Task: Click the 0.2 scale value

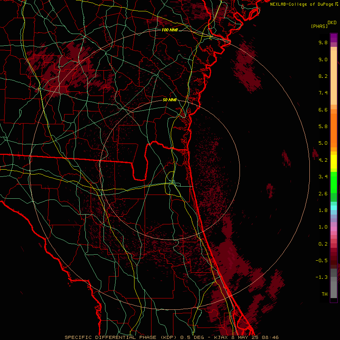Action: pos(323,244)
